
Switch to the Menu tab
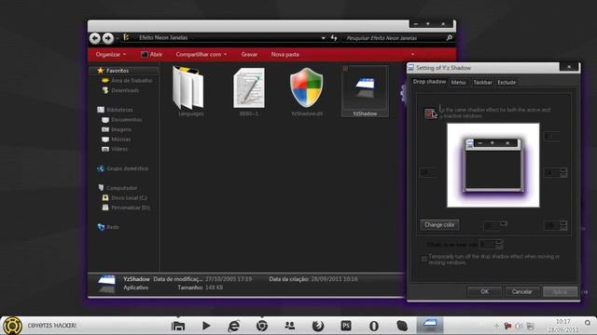pos(458,83)
